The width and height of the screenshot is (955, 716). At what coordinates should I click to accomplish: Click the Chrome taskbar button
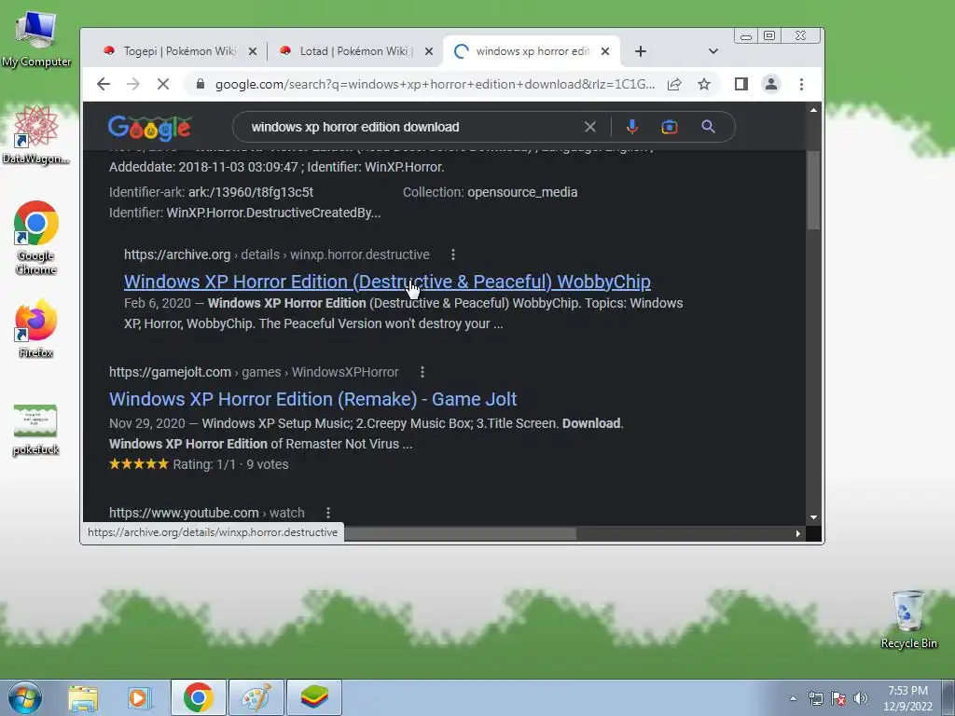(198, 697)
